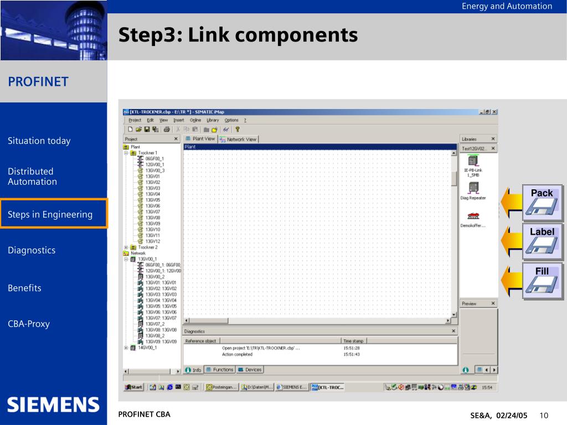Image resolution: width=567 pixels, height=425 pixels.
Task: Click the Print icon in toolbar
Action: click(x=167, y=129)
